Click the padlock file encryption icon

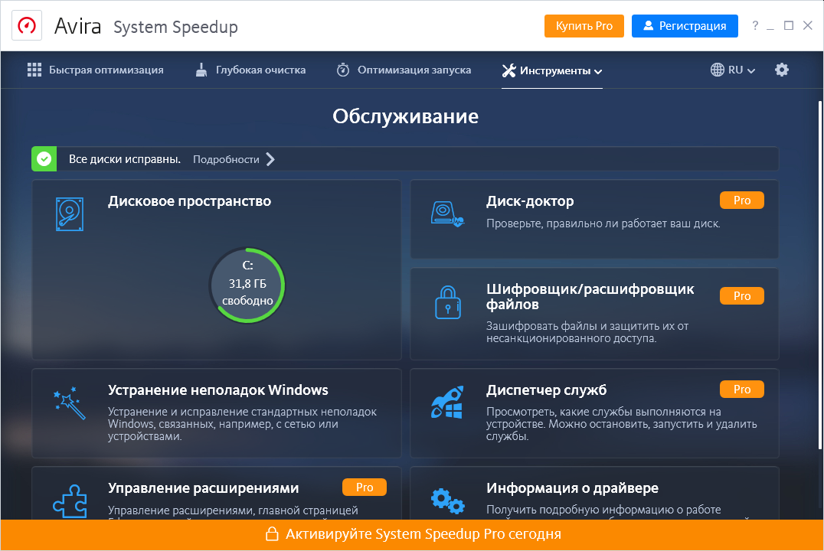(x=448, y=302)
